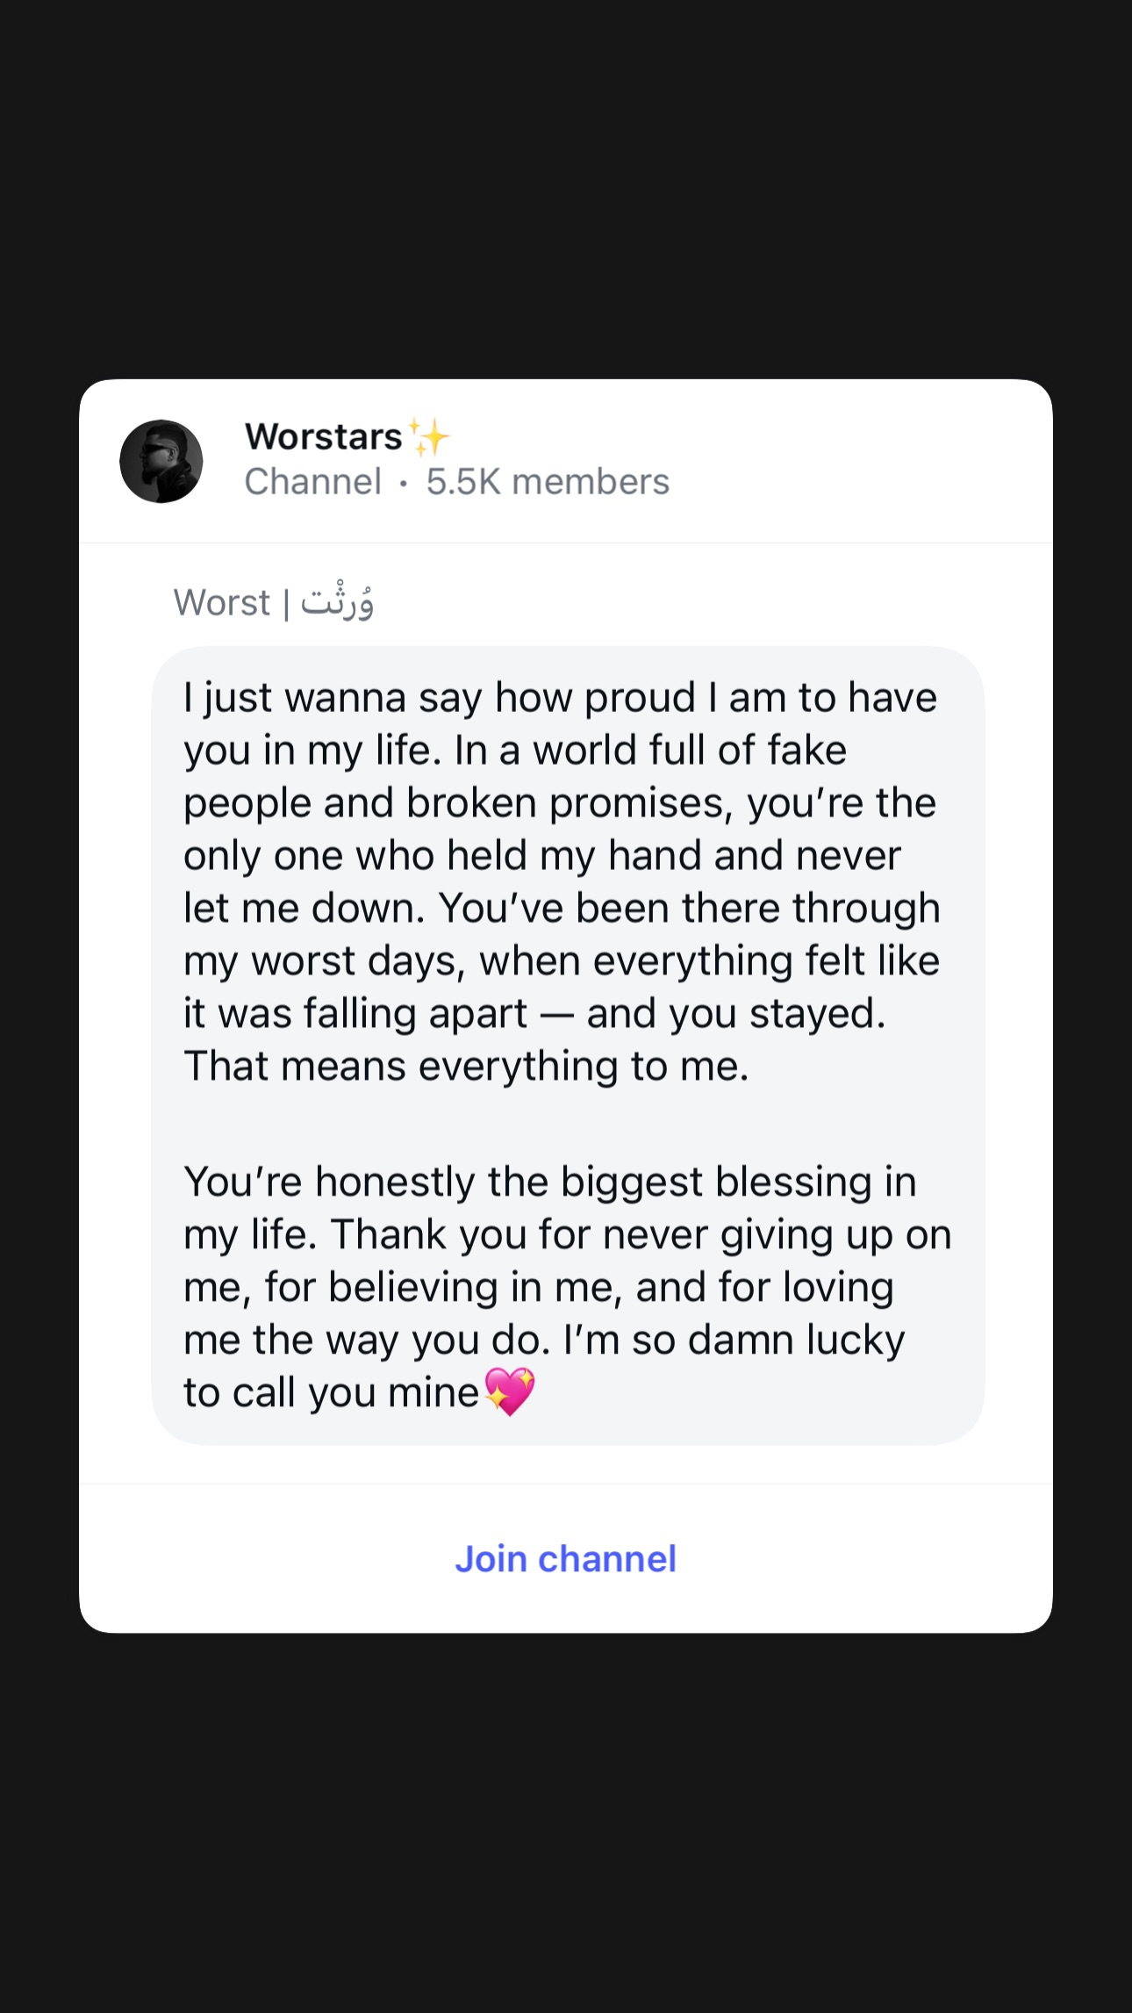Screen dimensions: 1132x2013
Task: Click the blank gap between message paragraphs
Action: pyautogui.click(x=568, y=1124)
